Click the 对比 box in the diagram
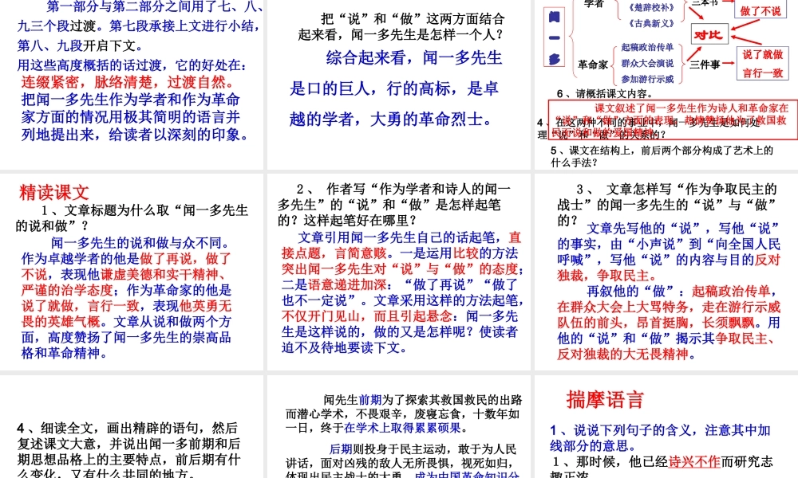The image size is (798, 478). pyautogui.click(x=710, y=34)
